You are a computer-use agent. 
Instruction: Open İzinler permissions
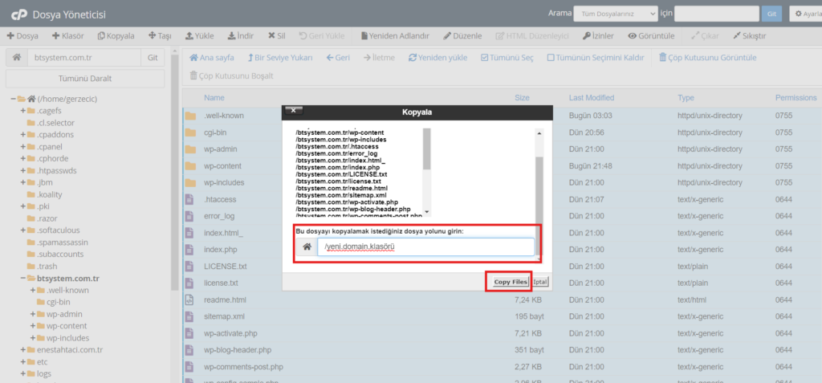tap(598, 35)
